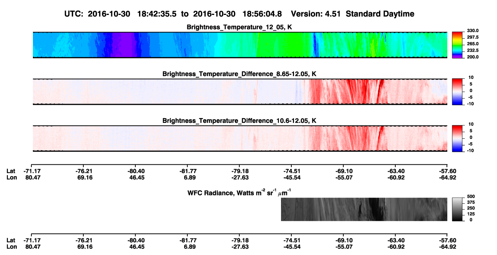Click upper axis longitude value 69.16
This screenshot has width=497, height=255.
(x=84, y=177)
